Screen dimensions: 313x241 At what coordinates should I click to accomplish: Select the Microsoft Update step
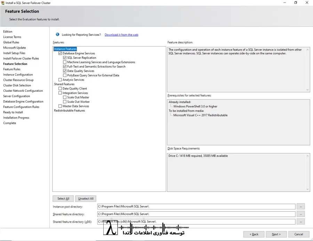pyautogui.click(x=14, y=48)
